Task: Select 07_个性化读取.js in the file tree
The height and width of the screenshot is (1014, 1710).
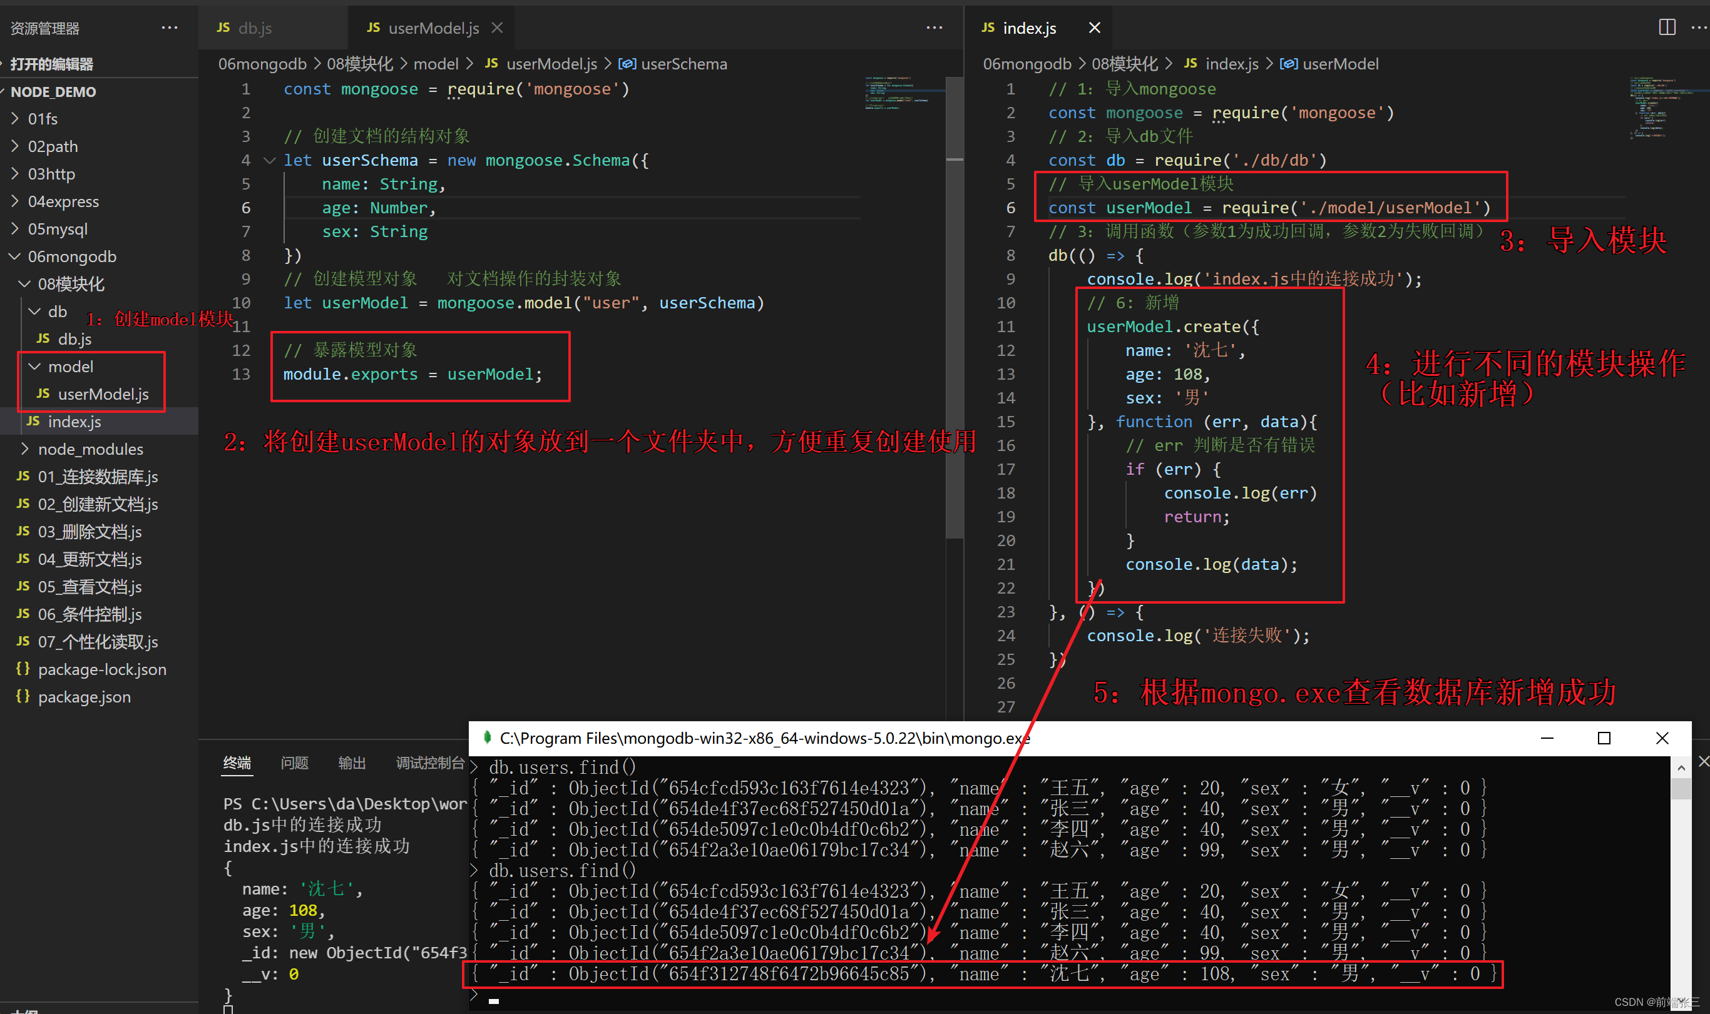Action: point(98,642)
